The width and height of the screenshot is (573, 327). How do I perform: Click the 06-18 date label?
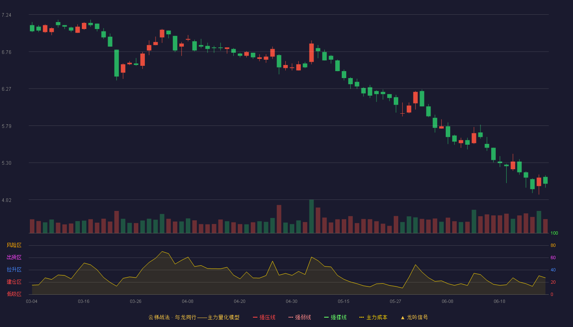coord(499,301)
